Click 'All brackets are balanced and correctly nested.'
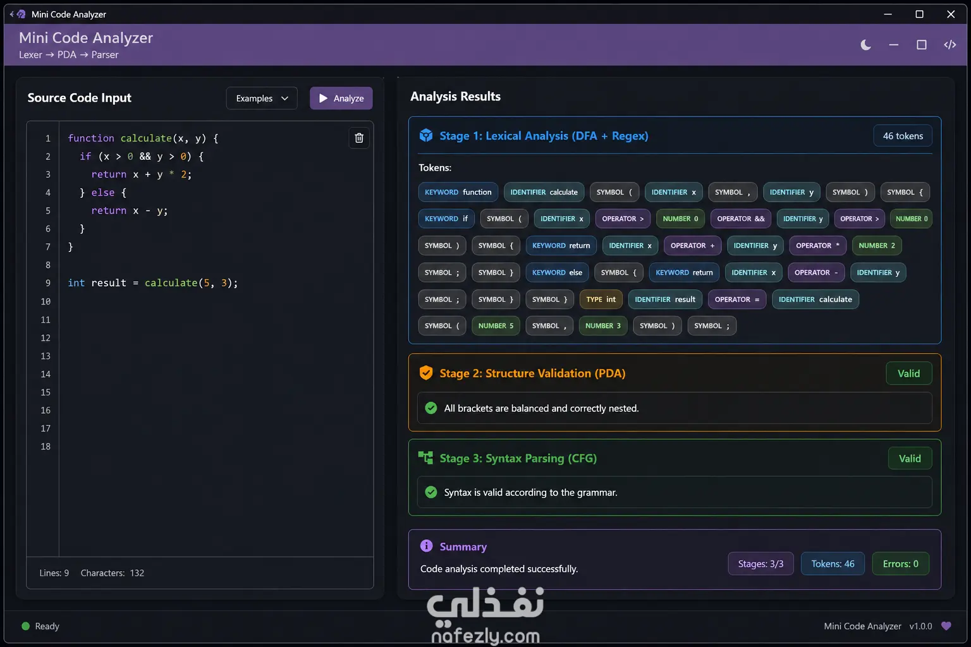 click(541, 408)
